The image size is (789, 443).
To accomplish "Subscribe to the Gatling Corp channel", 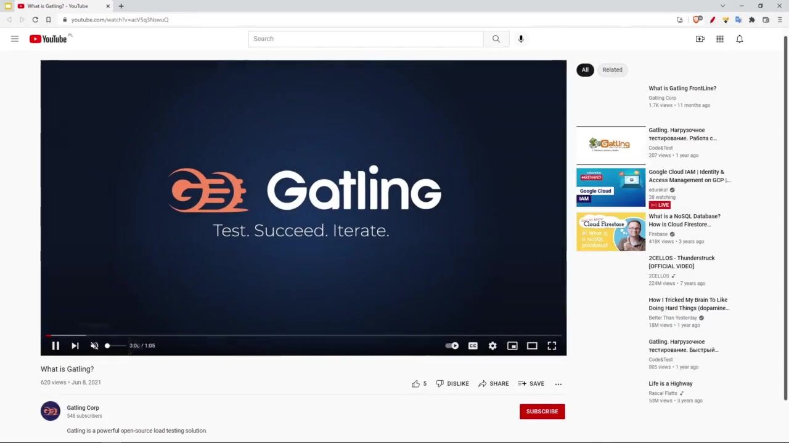I will (x=542, y=412).
